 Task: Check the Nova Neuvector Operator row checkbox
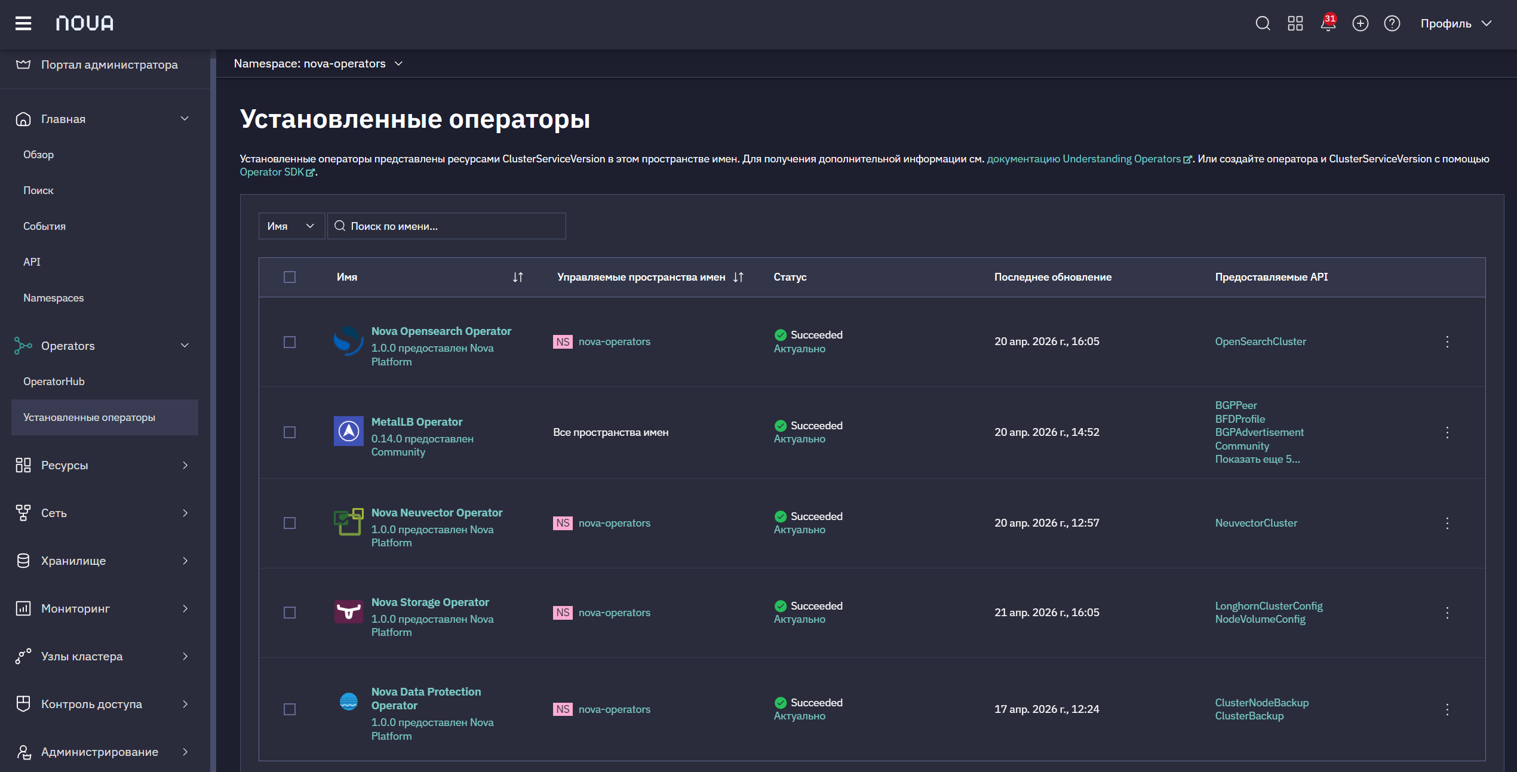(x=290, y=523)
